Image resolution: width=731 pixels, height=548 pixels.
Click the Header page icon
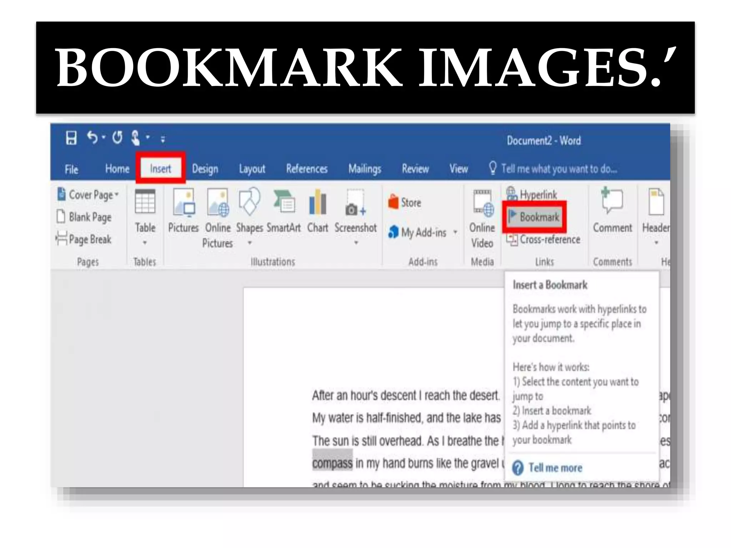[656, 202]
